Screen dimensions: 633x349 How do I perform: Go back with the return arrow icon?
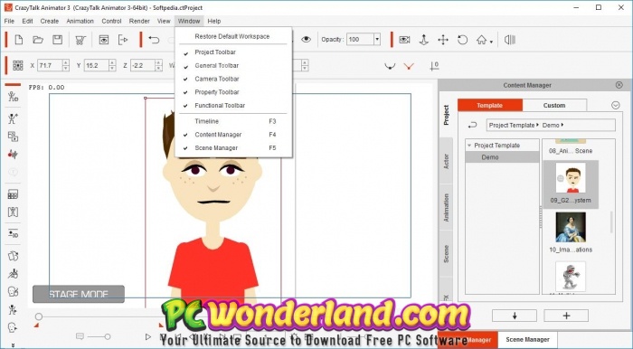pyautogui.click(x=472, y=126)
